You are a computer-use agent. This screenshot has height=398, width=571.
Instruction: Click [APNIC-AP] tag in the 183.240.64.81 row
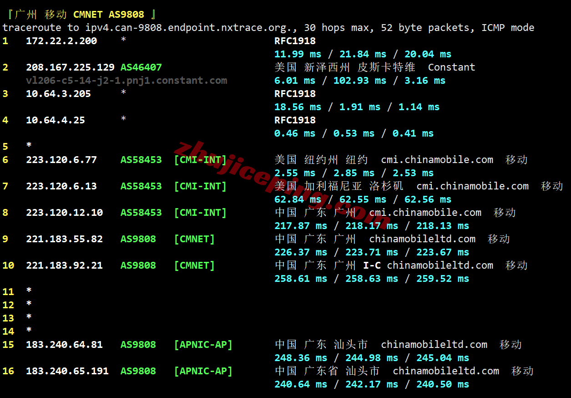pos(203,345)
